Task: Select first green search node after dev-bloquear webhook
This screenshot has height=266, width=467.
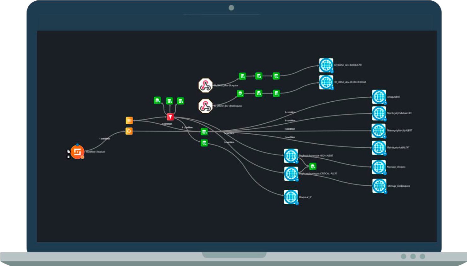Action: coord(242,76)
